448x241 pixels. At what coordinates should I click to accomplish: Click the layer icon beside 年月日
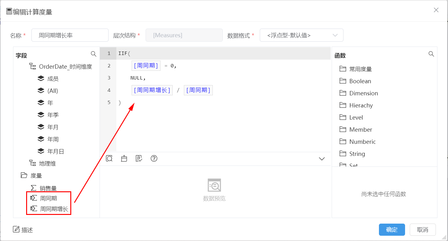click(41, 151)
